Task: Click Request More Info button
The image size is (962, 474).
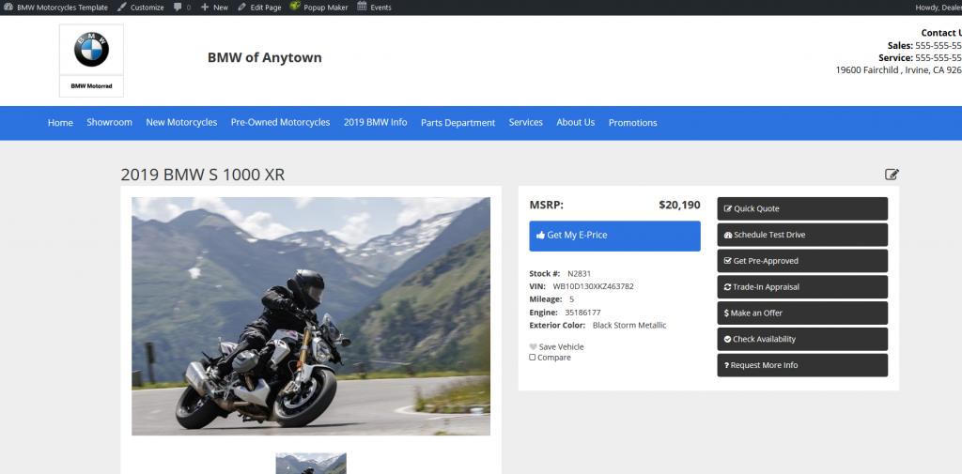Action: point(802,365)
